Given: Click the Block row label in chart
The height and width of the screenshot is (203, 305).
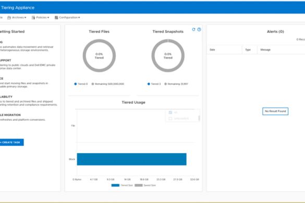Looking at the screenshot, I should tap(72, 159).
